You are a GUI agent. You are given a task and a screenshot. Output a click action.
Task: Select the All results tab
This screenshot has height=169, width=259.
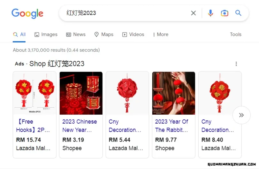tap(19, 35)
